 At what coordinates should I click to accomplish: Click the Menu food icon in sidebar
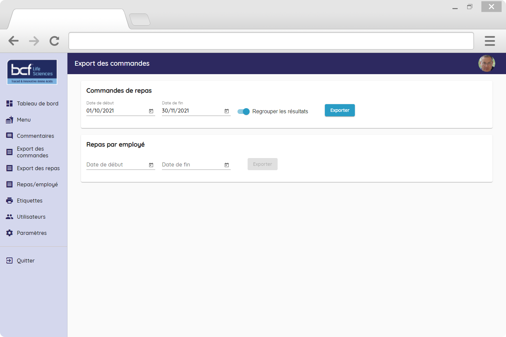tap(9, 120)
